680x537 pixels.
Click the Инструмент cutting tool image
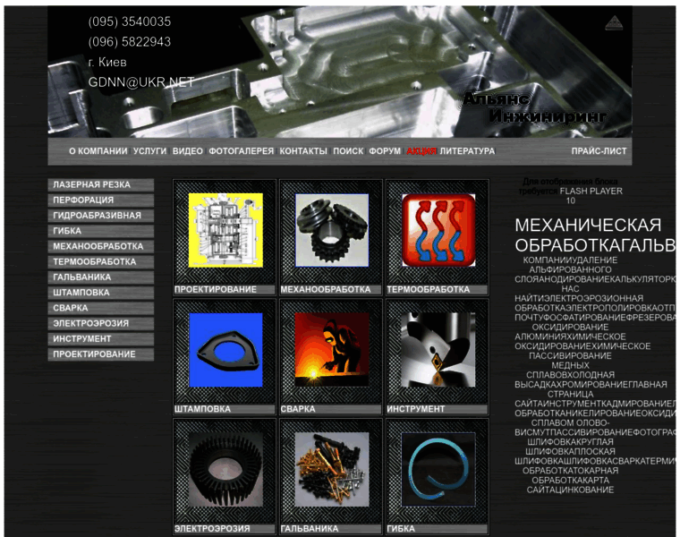pos(438,349)
